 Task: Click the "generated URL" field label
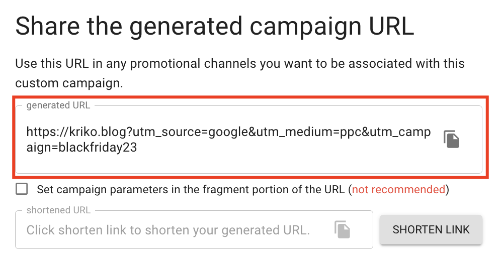tap(58, 105)
